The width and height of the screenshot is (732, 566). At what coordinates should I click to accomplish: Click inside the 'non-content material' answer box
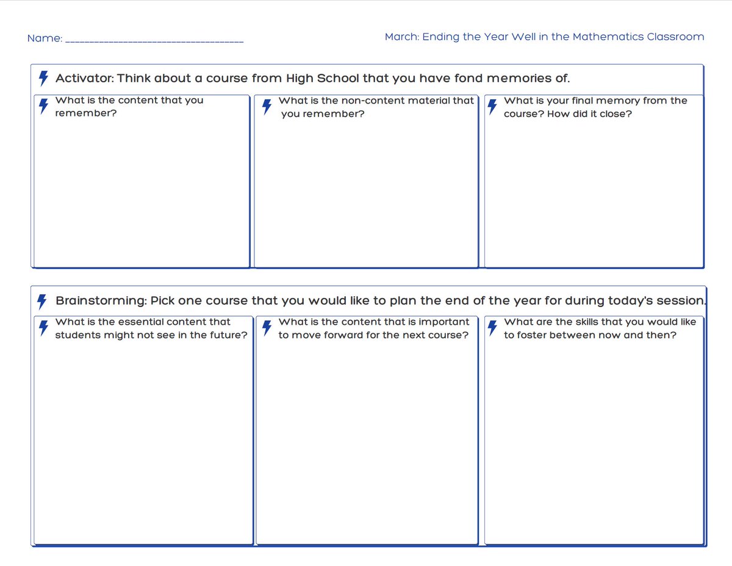pyautogui.click(x=365, y=181)
